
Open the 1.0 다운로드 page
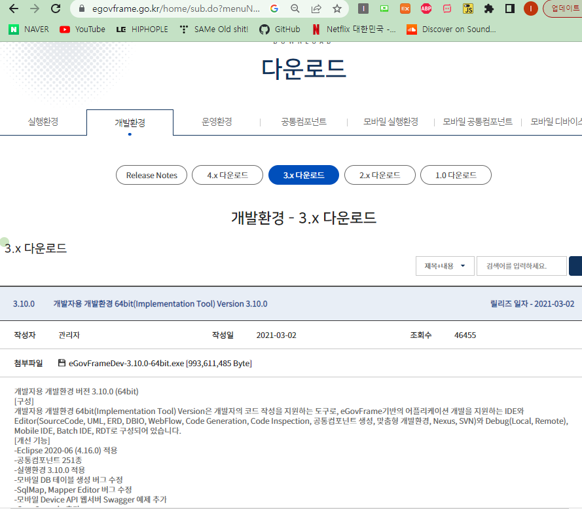[456, 175]
